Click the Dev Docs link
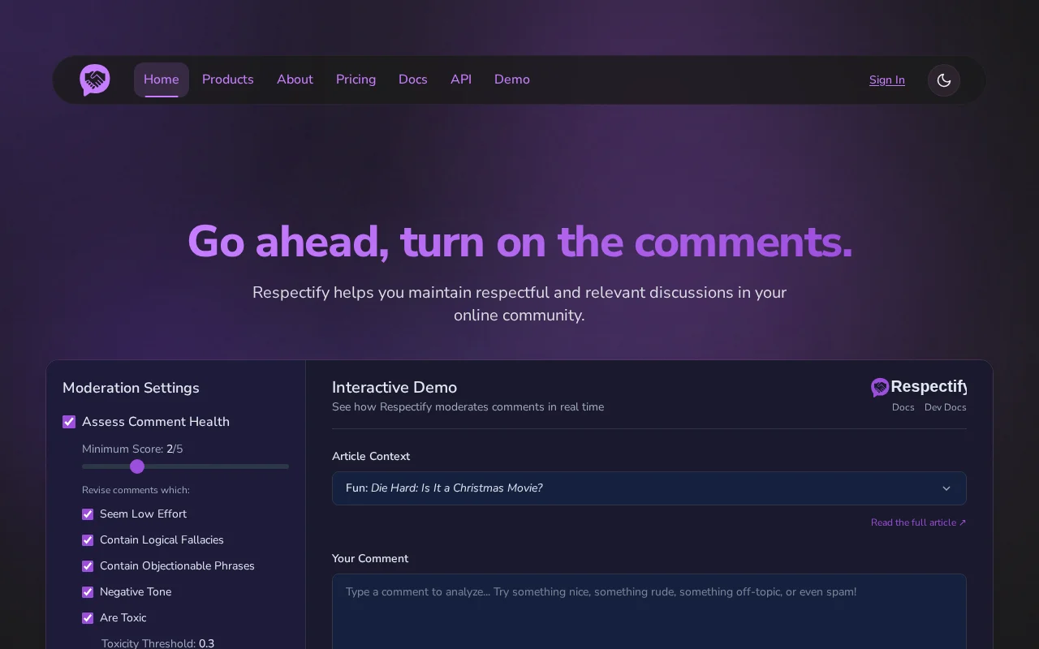Image resolution: width=1039 pixels, height=649 pixels. click(x=946, y=407)
